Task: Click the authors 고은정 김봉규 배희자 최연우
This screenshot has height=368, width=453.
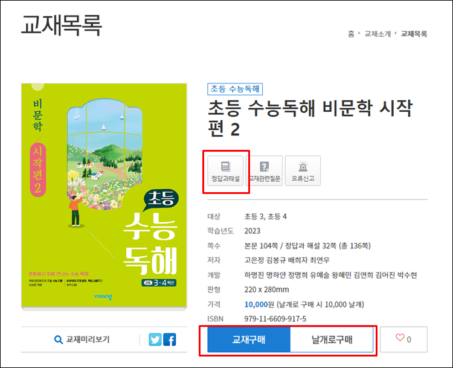Action: (287, 260)
